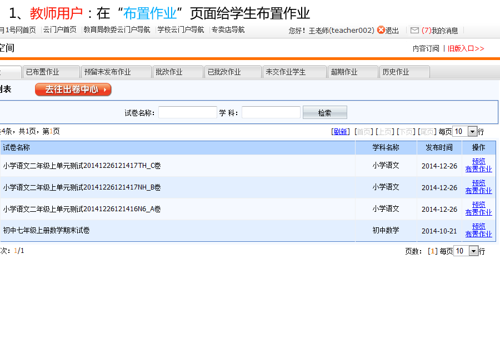Click the 刷新 refresh link

point(341,132)
